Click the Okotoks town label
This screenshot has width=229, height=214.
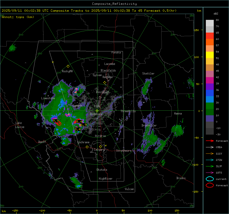coord(102,170)
